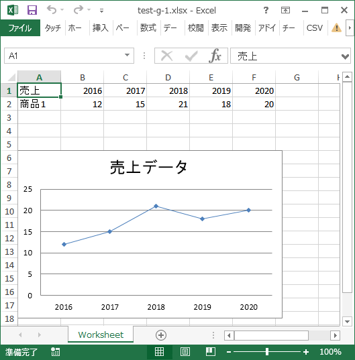The height and width of the screenshot is (360, 355).
Task: Open the redo history dropdown arrow
Action: pos(89,10)
